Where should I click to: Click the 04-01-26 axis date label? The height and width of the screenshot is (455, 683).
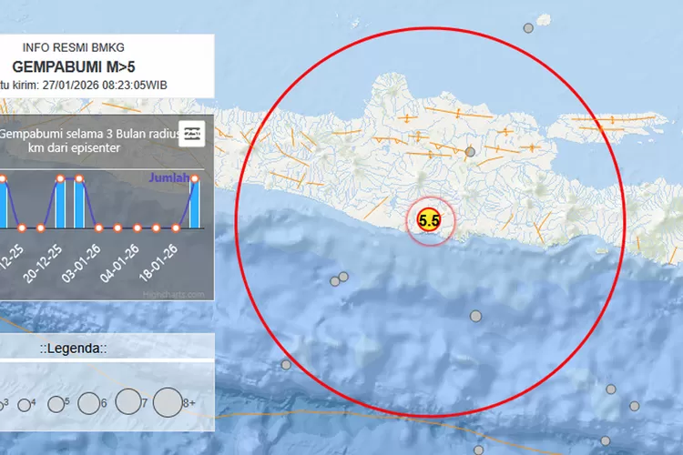tap(119, 263)
